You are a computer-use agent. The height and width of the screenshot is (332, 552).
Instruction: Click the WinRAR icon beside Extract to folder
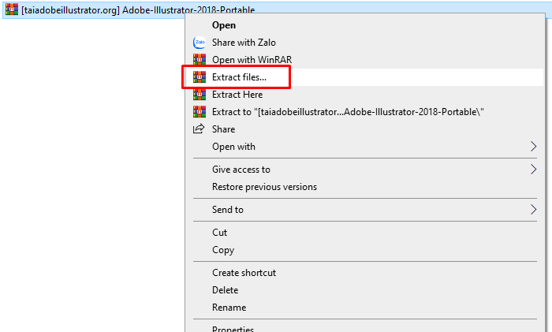point(199,112)
